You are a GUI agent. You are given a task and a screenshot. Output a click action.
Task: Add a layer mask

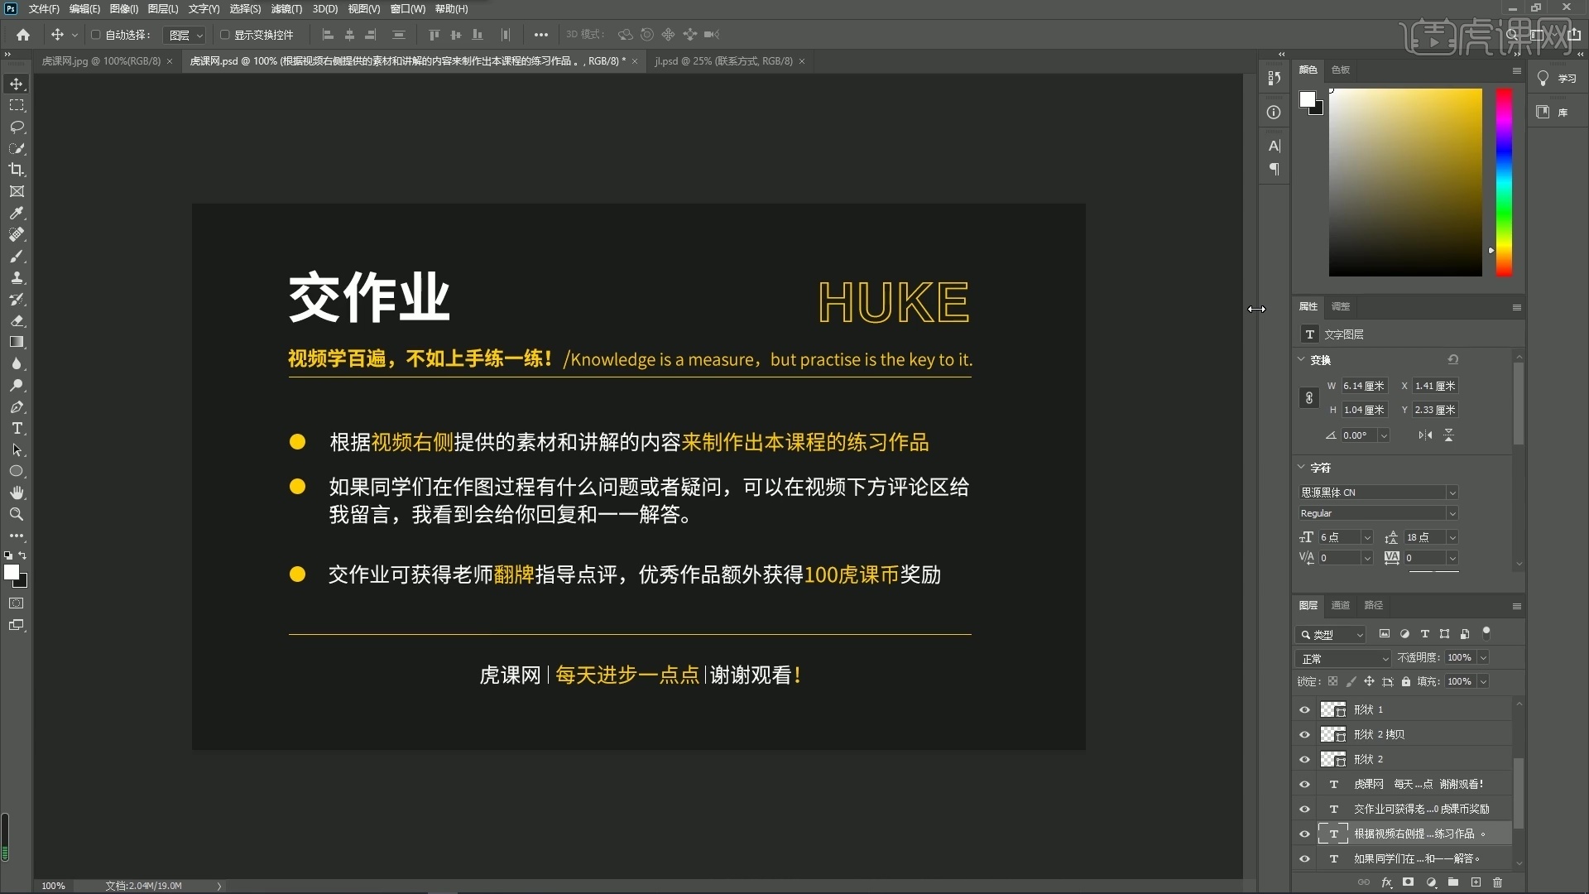tap(1408, 882)
